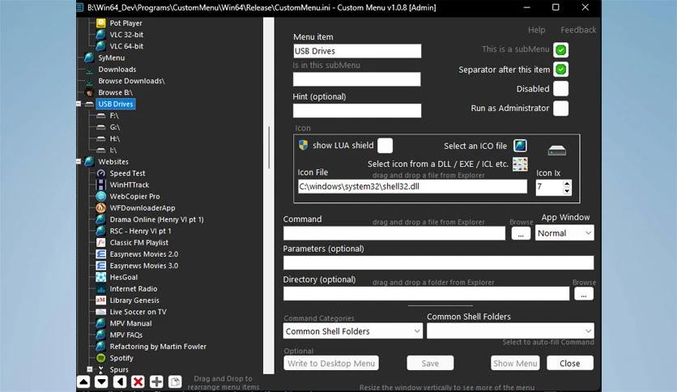The image size is (677, 392).
Task: Toggle 'This is a subMenu' checkbox
Action: tap(561, 50)
